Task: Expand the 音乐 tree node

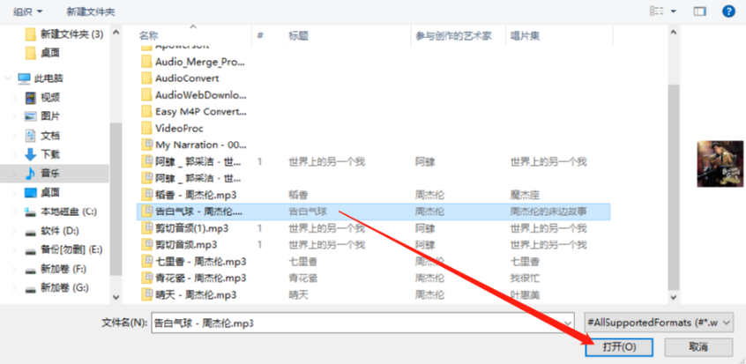Action: pyautogui.click(x=15, y=175)
